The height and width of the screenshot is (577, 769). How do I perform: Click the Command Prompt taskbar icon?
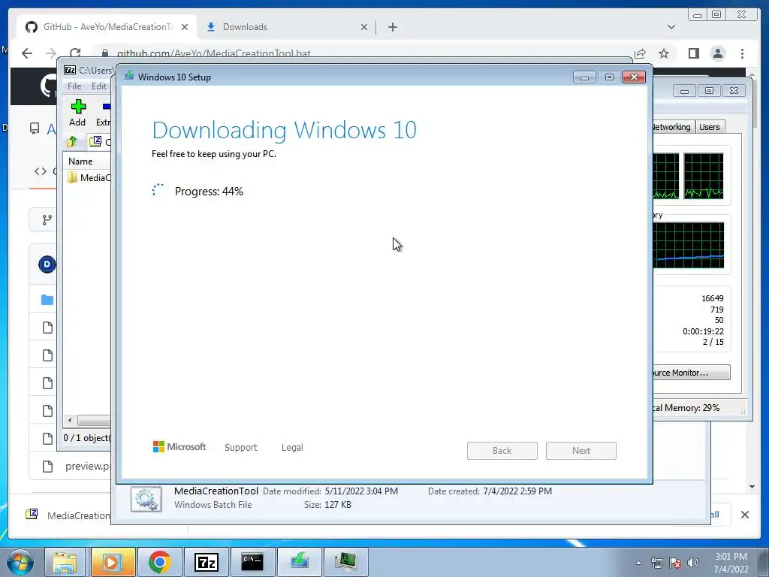[252, 562]
